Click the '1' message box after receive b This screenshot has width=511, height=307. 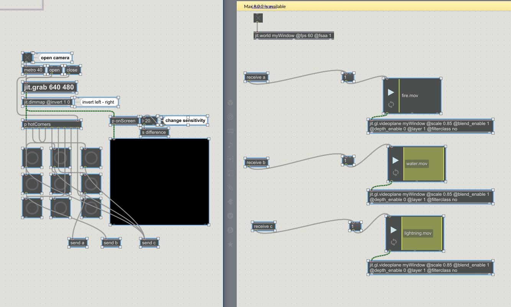tap(348, 161)
